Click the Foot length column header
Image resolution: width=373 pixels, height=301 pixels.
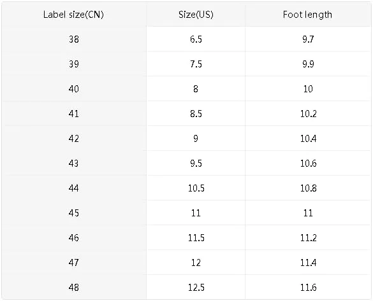(x=307, y=15)
